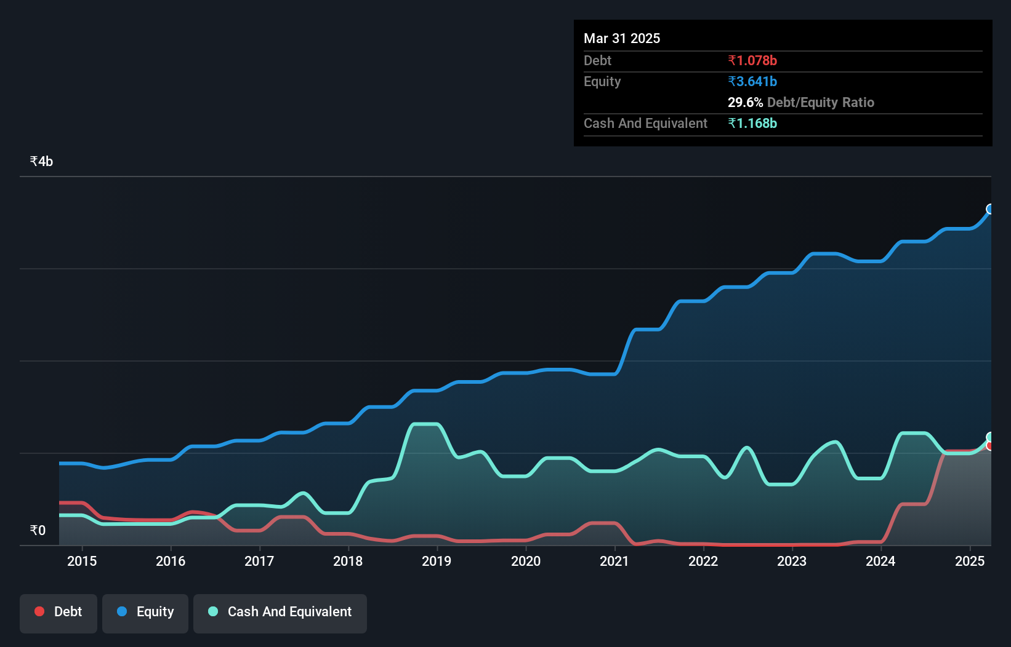Select the 2025 year label on axis
This screenshot has height=647, width=1011.
click(x=970, y=561)
